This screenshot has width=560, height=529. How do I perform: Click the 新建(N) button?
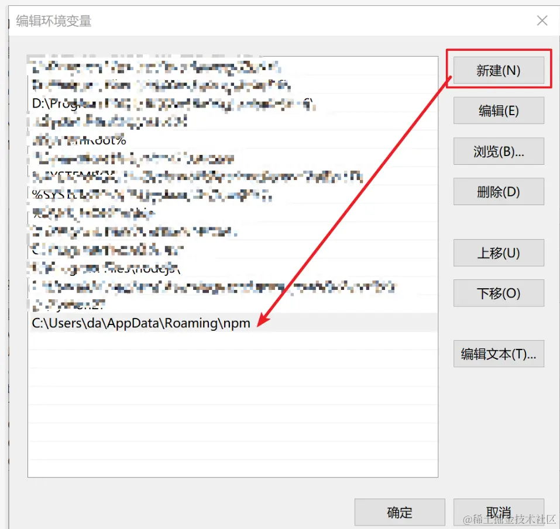pos(499,70)
